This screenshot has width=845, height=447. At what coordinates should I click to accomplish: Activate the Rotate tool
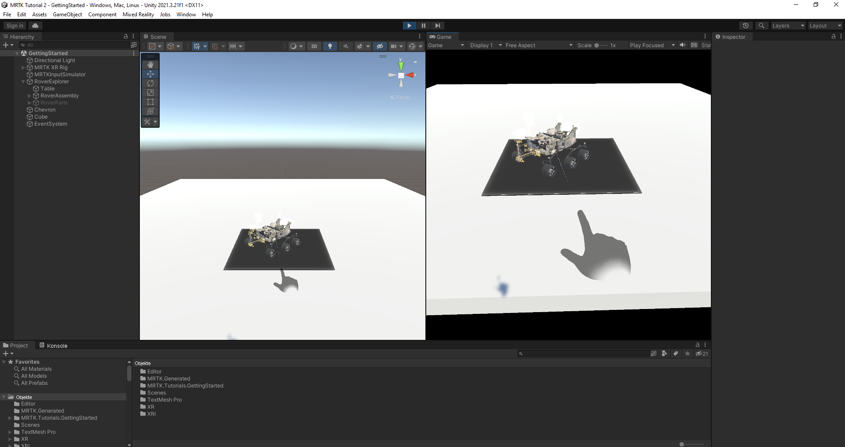point(150,83)
